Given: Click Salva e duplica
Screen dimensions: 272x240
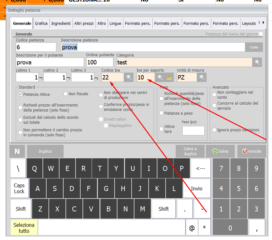Looking at the screenshot, I should point(190,151).
